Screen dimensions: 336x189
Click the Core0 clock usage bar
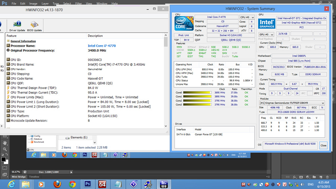(197, 93)
